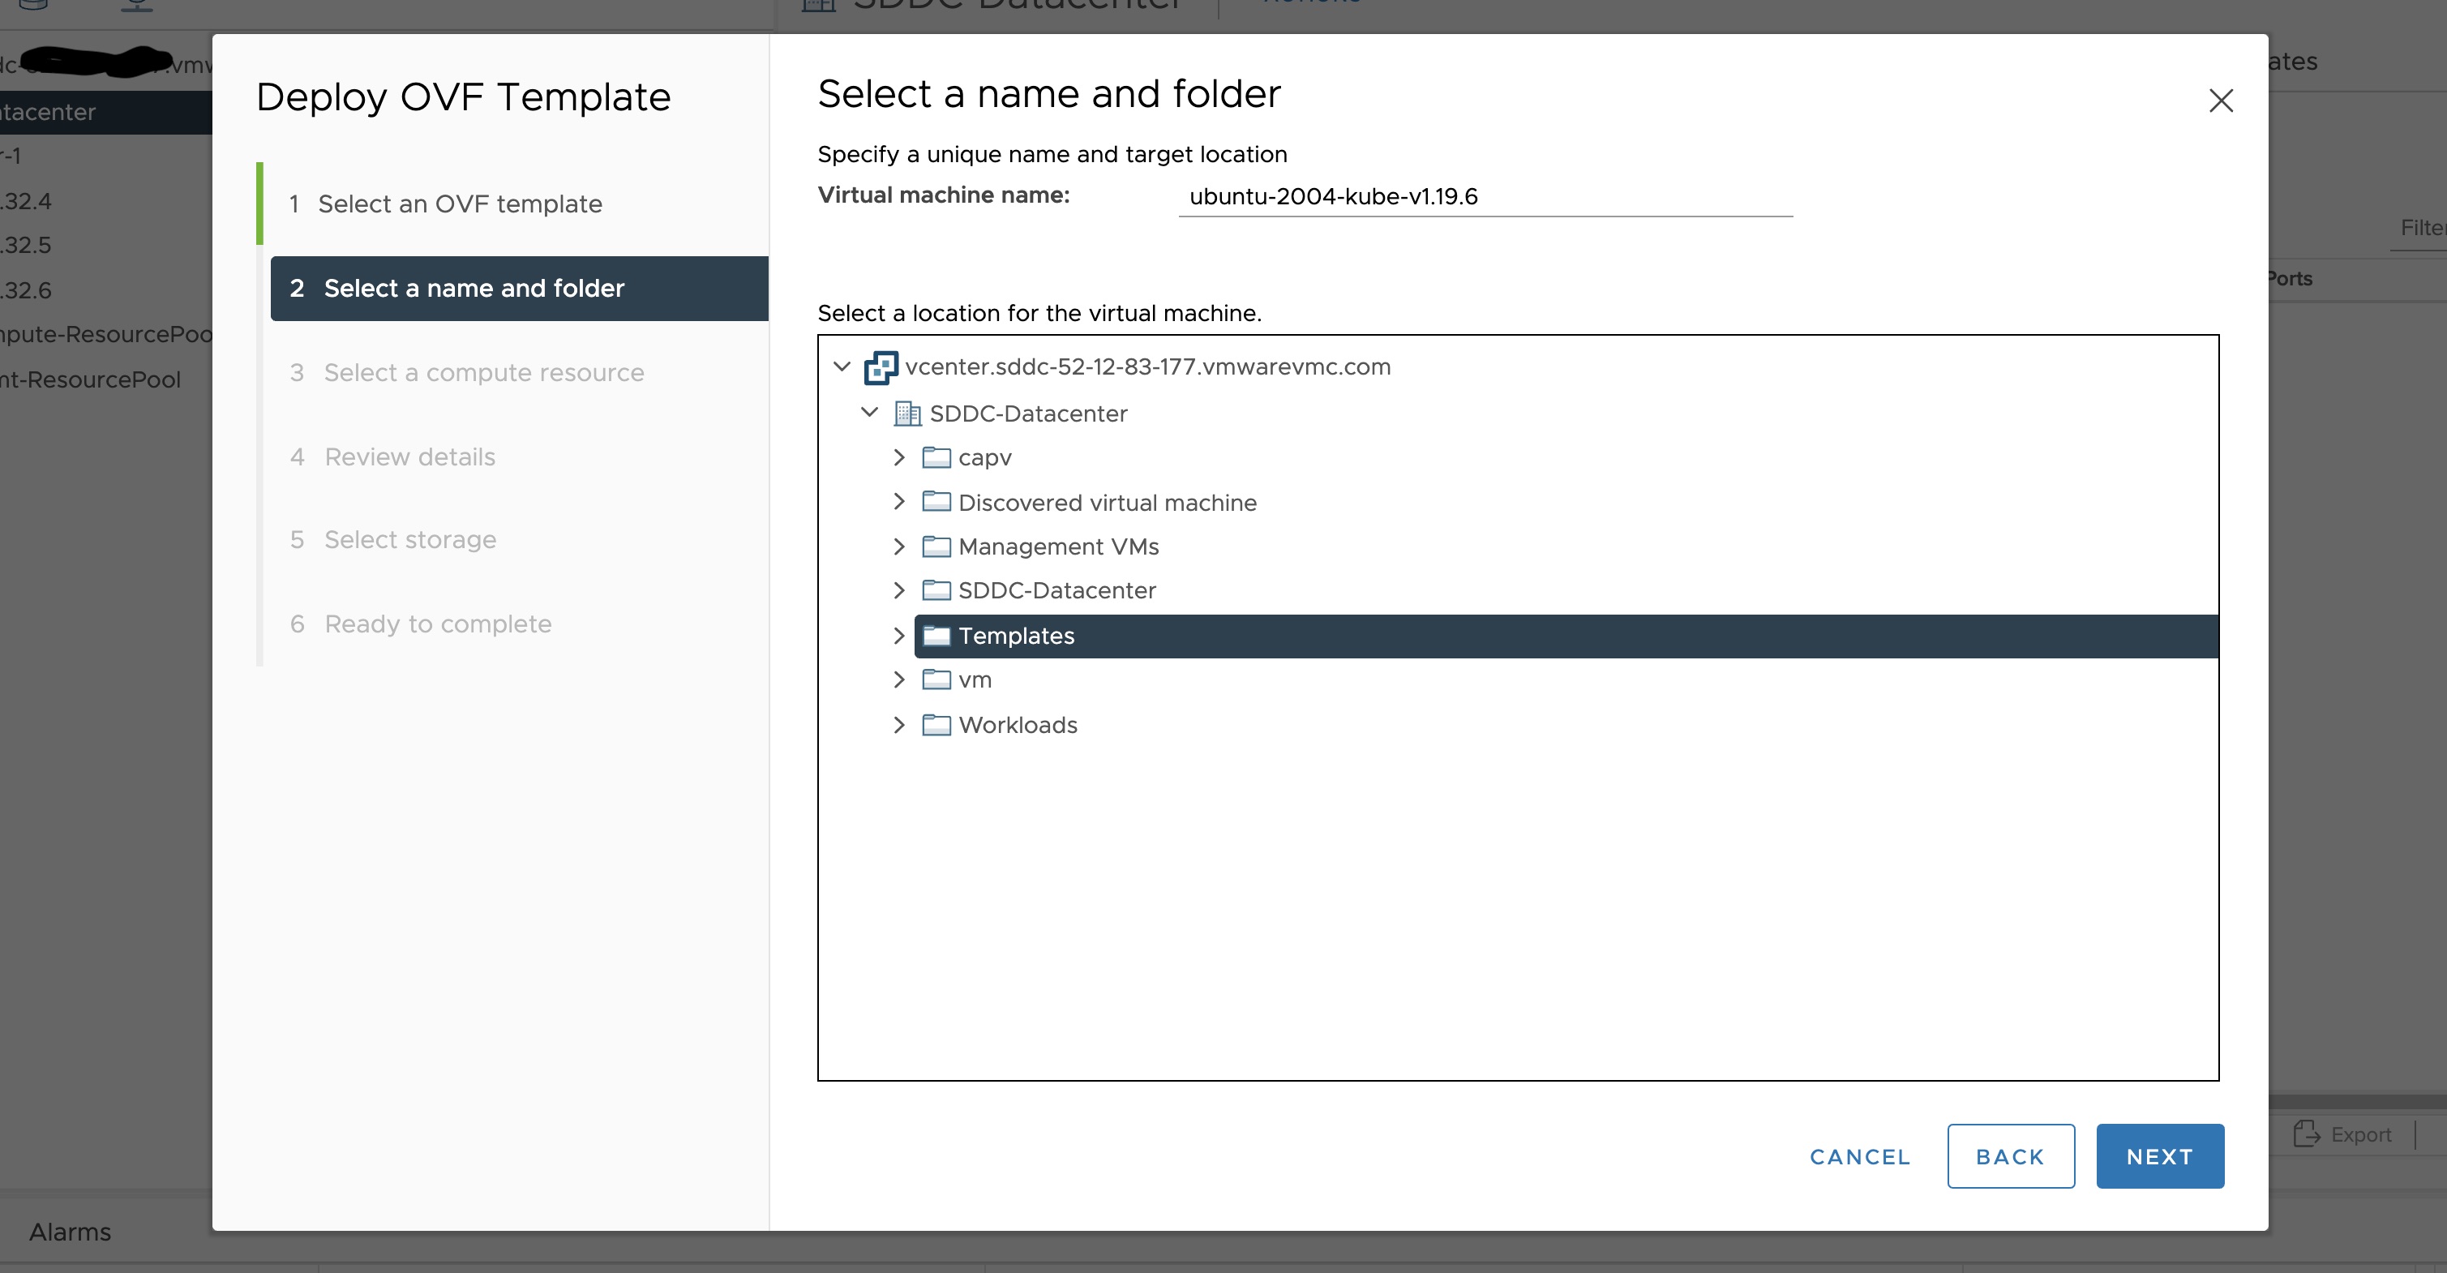
Task: Expand the capv folder chevron
Action: coord(898,458)
